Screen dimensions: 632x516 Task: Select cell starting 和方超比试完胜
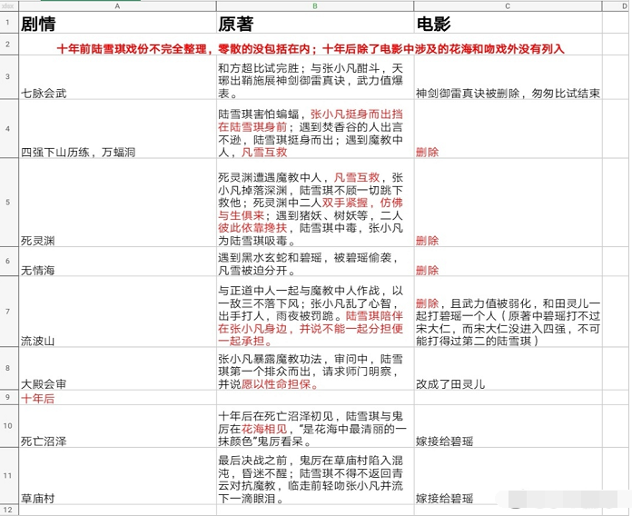pyautogui.click(x=315, y=77)
